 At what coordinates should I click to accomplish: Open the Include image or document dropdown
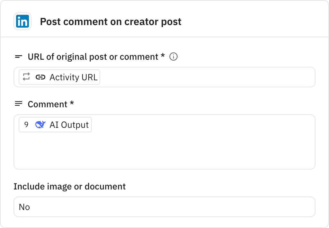click(x=164, y=207)
